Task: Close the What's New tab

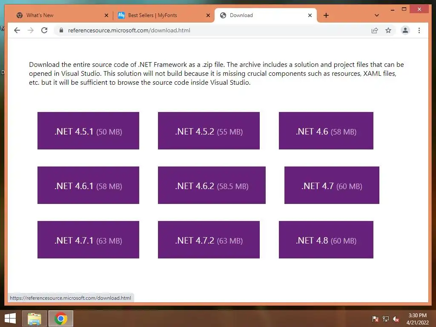Action: [106, 15]
